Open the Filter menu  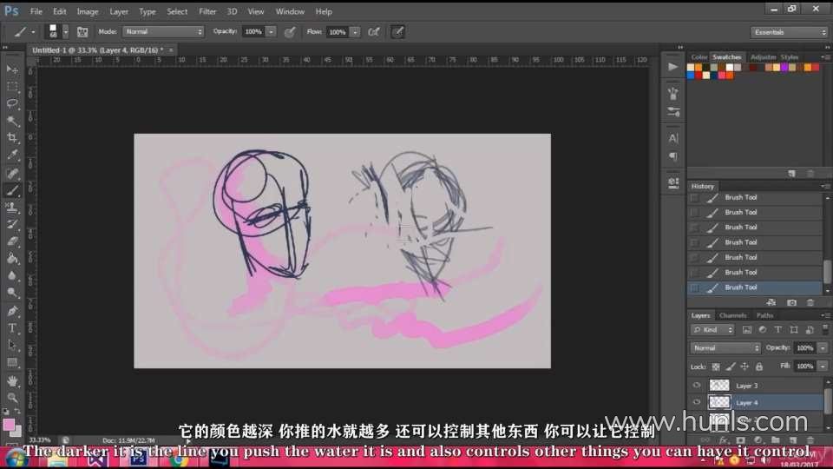tap(207, 11)
